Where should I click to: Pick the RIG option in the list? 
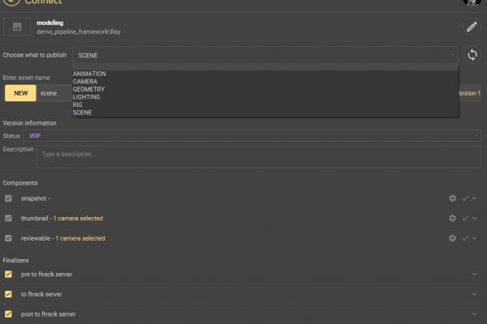pos(77,104)
